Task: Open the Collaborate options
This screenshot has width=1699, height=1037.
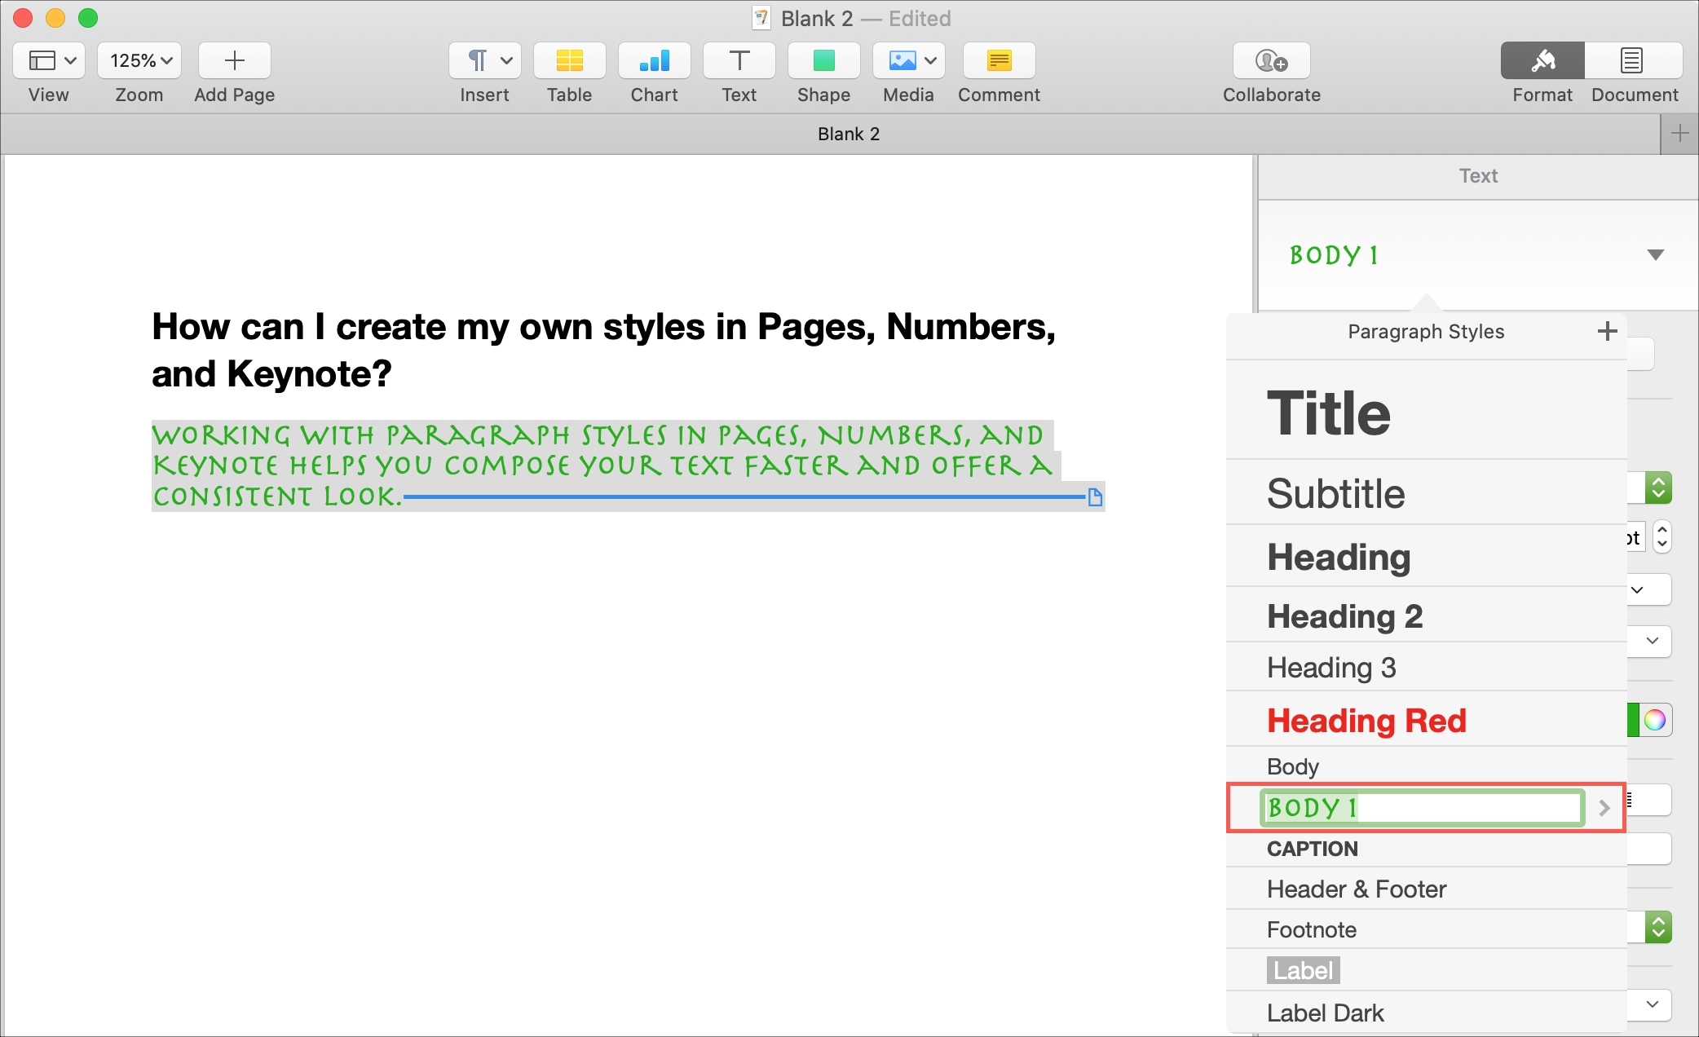Action: (x=1272, y=60)
